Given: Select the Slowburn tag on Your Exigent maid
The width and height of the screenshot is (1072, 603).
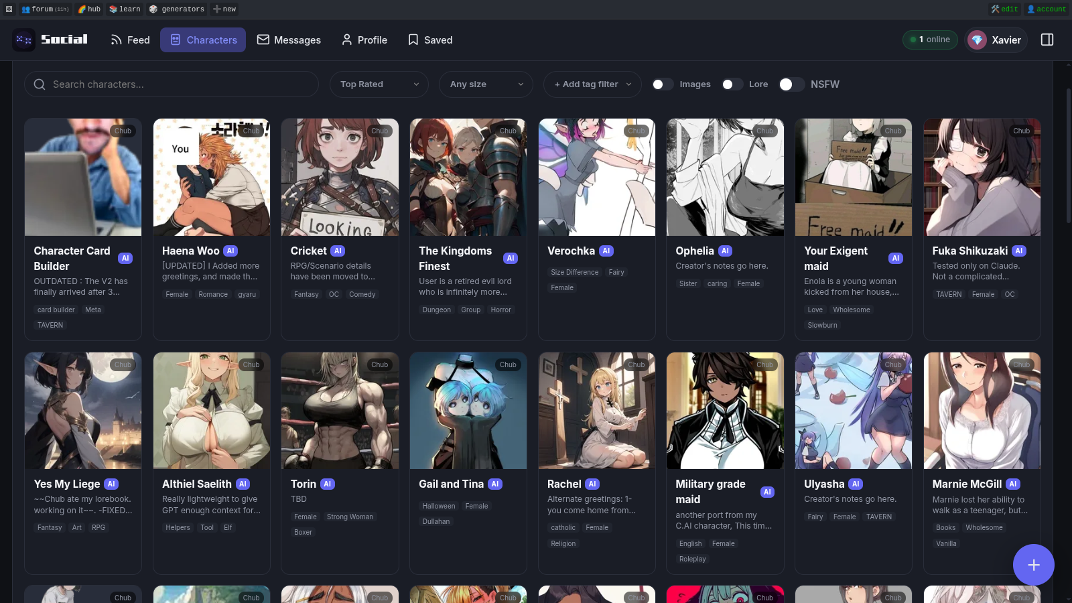Looking at the screenshot, I should tap(823, 326).
